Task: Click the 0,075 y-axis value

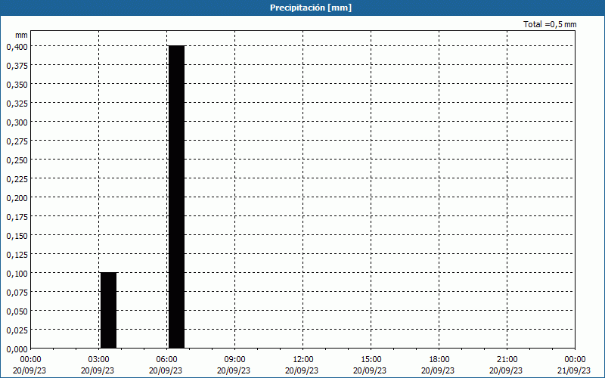Action: click(x=17, y=293)
